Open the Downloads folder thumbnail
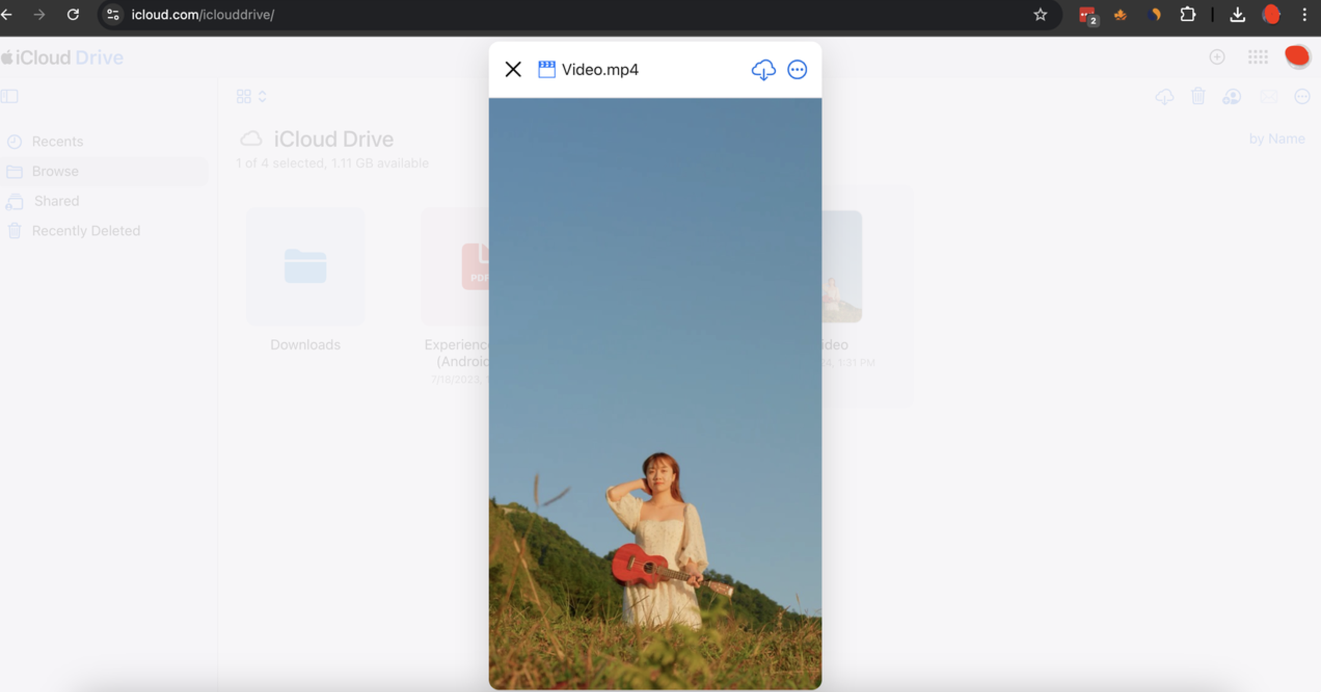Screen dimensions: 1321x692 pyautogui.click(x=305, y=266)
